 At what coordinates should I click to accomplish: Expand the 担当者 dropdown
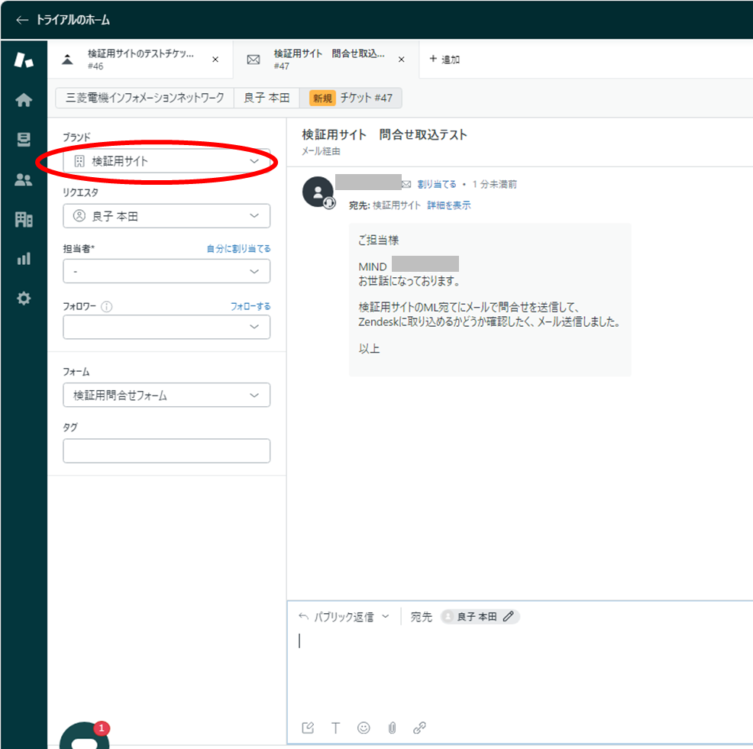tap(166, 271)
